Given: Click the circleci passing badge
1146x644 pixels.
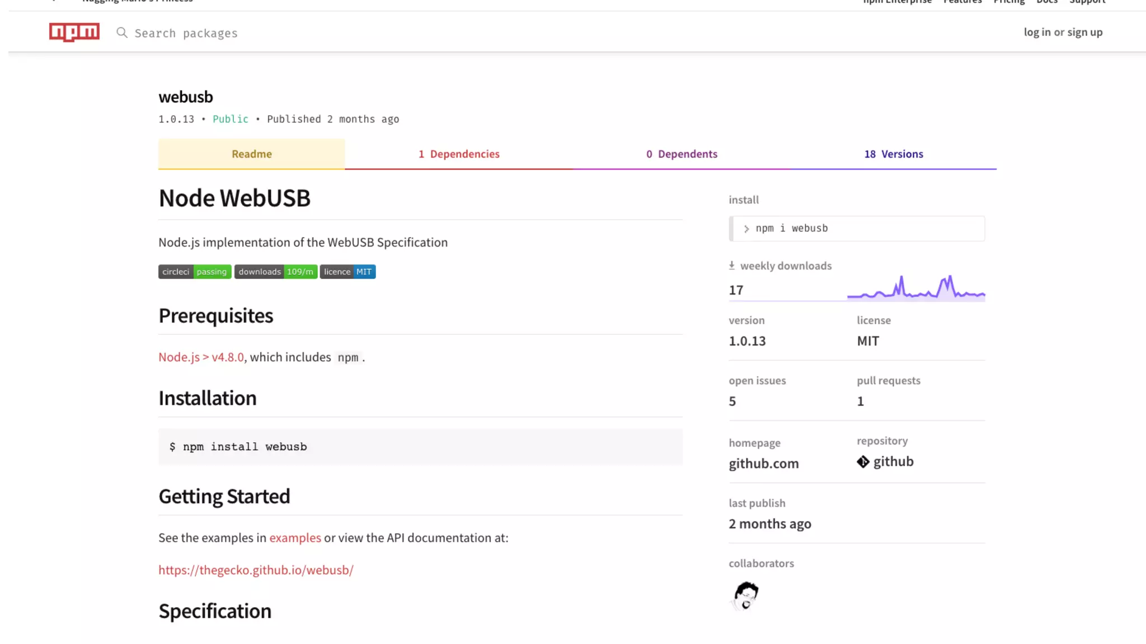Looking at the screenshot, I should 194,272.
